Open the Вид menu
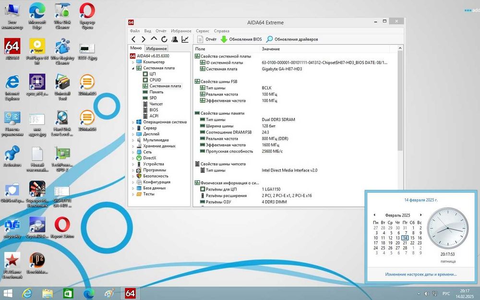 (x=147, y=31)
